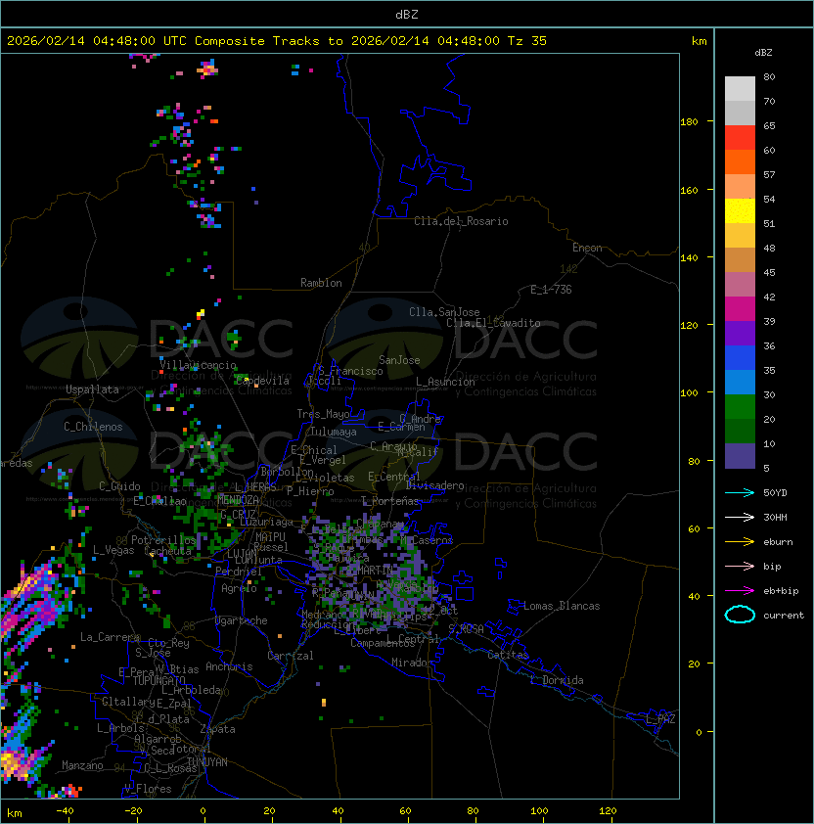
Task: Select the red swatch between 65 and 60
Action: (740, 137)
